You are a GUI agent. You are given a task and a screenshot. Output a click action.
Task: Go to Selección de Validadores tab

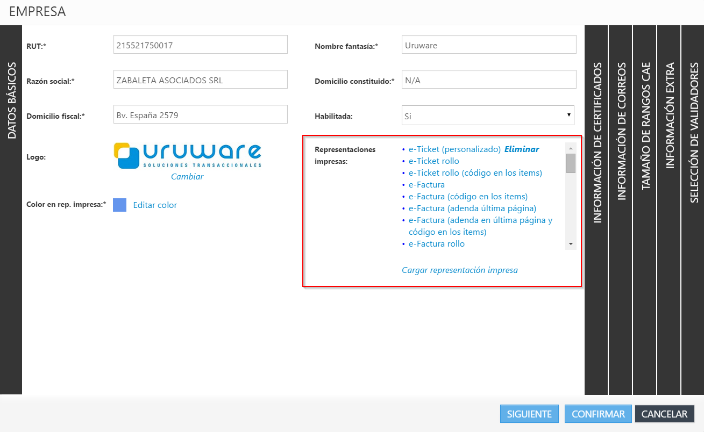(x=693, y=133)
